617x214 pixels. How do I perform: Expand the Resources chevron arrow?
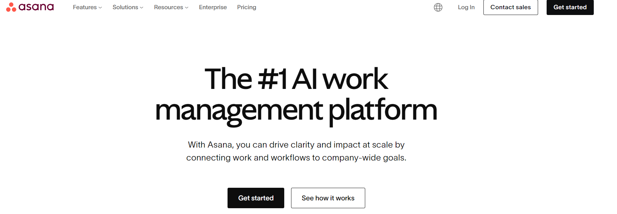[x=187, y=7]
